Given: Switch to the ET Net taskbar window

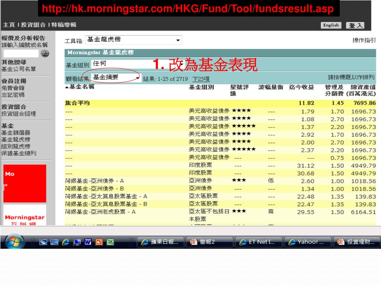Looking at the screenshot, I should tap(259, 242).
